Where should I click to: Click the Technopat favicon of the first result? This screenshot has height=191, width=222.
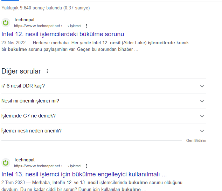click(x=6, y=23)
